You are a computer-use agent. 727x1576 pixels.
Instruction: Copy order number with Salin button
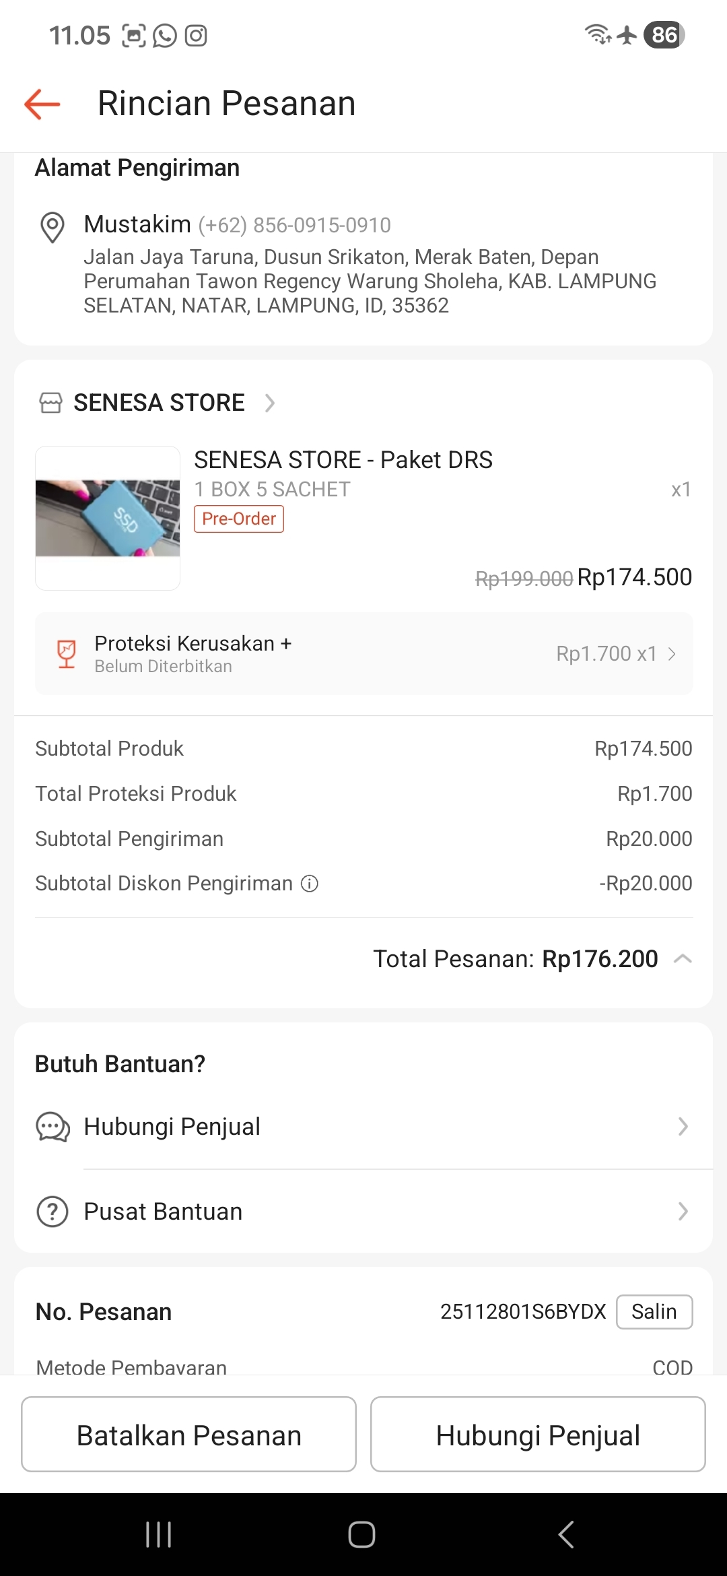(x=654, y=1312)
